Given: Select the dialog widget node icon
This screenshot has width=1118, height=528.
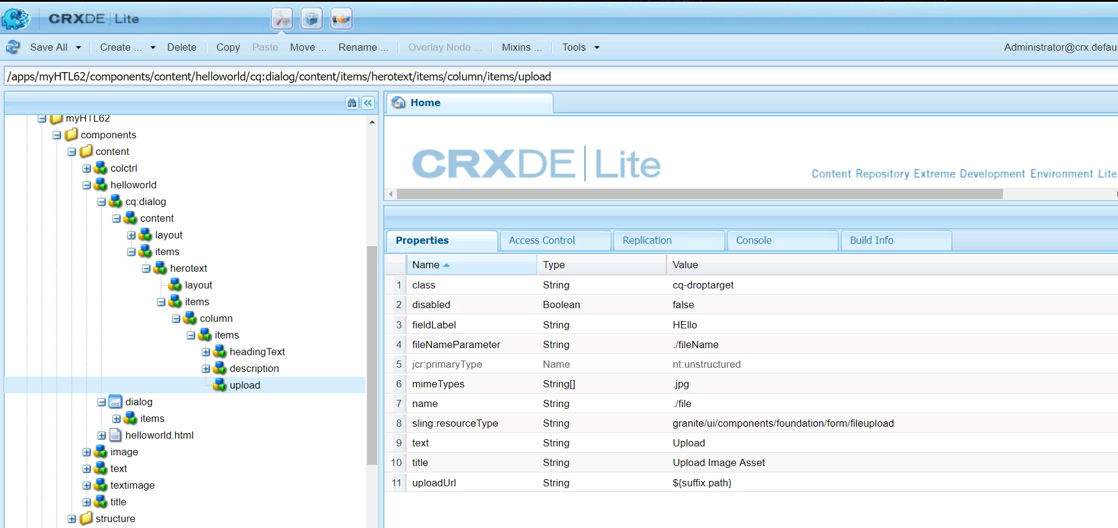Looking at the screenshot, I should [116, 402].
